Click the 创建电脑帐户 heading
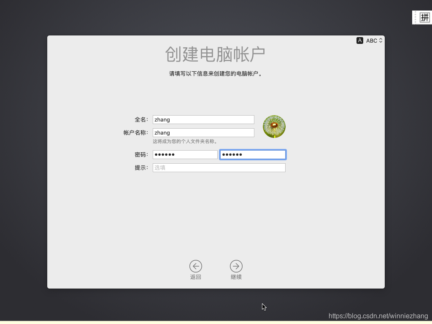Viewport: 432px width, 324px height. coord(215,54)
